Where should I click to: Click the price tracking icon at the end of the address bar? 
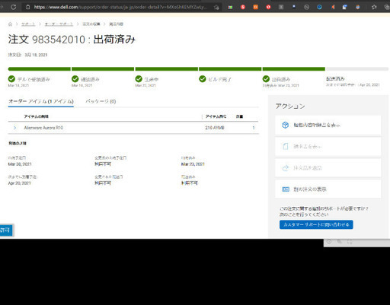click(216, 8)
